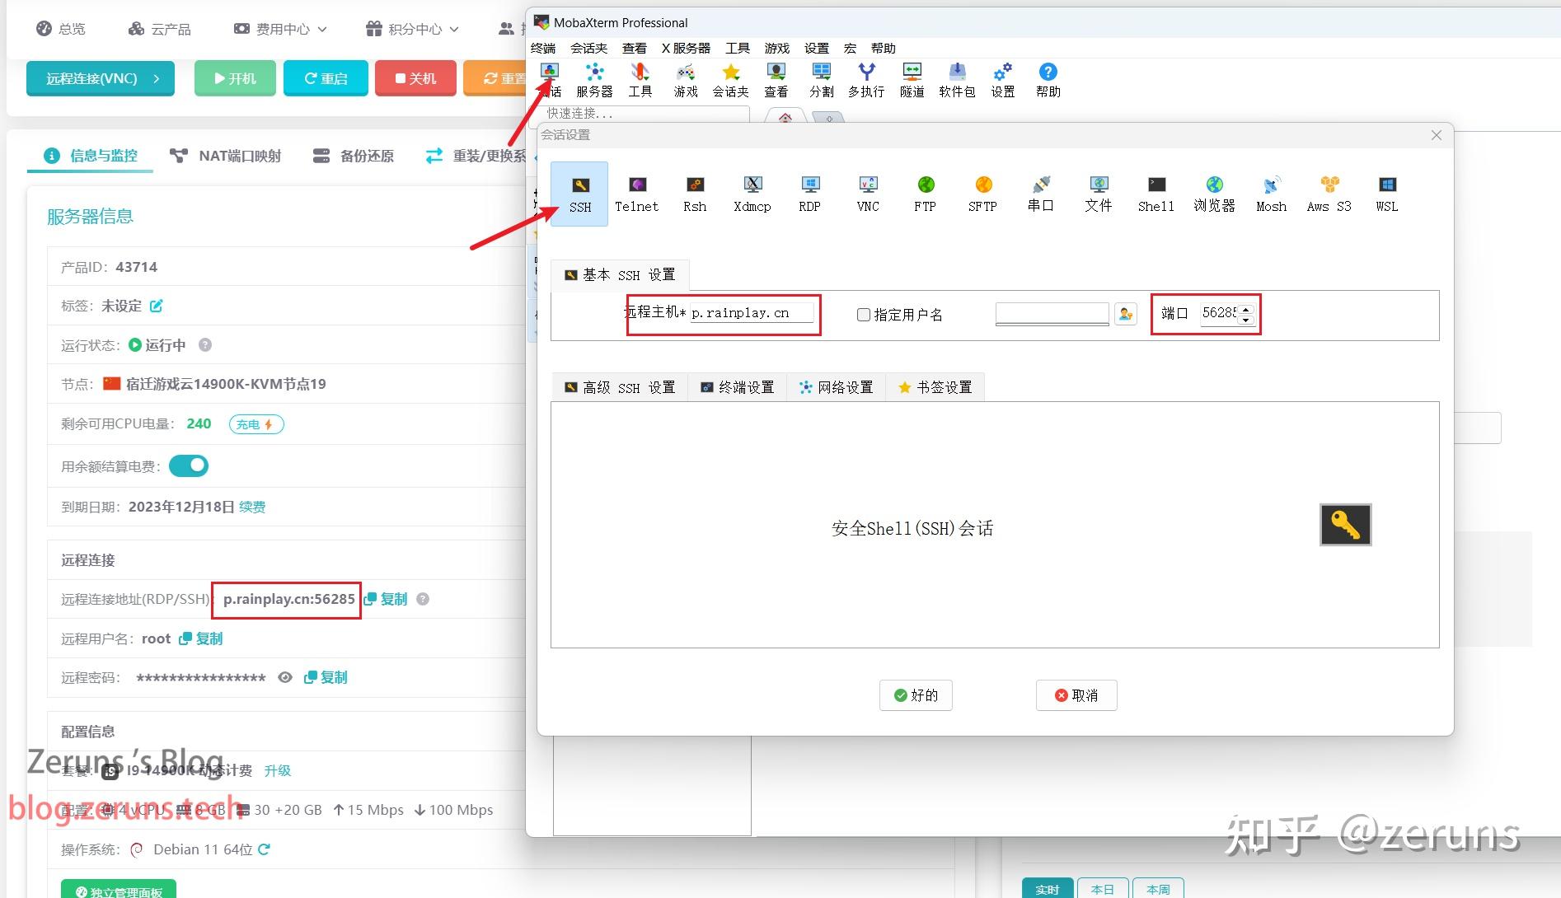Select the File (文件) session icon
The height and width of the screenshot is (898, 1561).
point(1099,194)
